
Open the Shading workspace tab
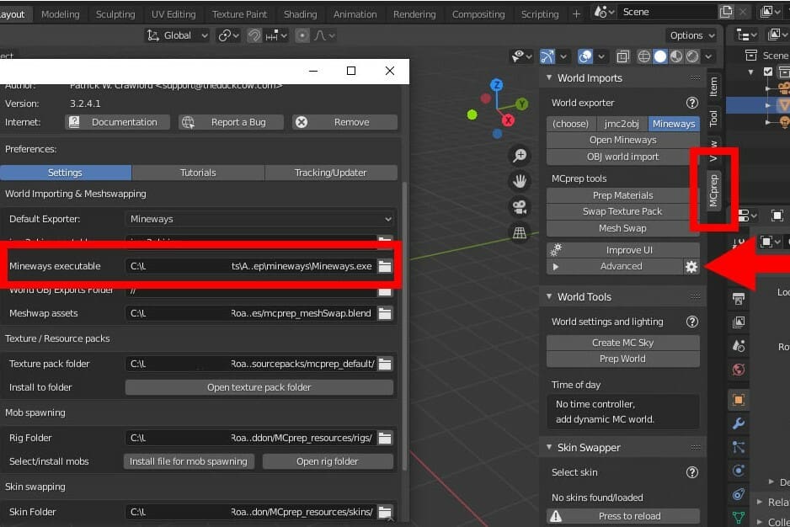coord(301,14)
